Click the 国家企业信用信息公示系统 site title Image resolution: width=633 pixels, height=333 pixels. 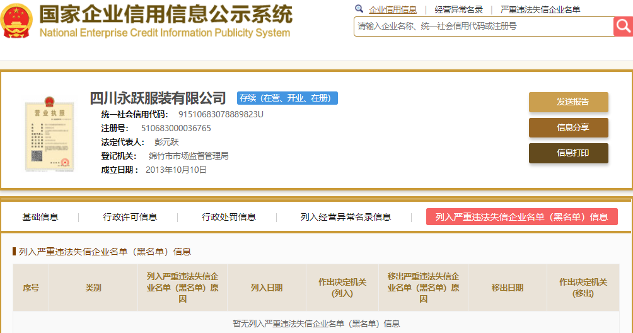pos(166,14)
